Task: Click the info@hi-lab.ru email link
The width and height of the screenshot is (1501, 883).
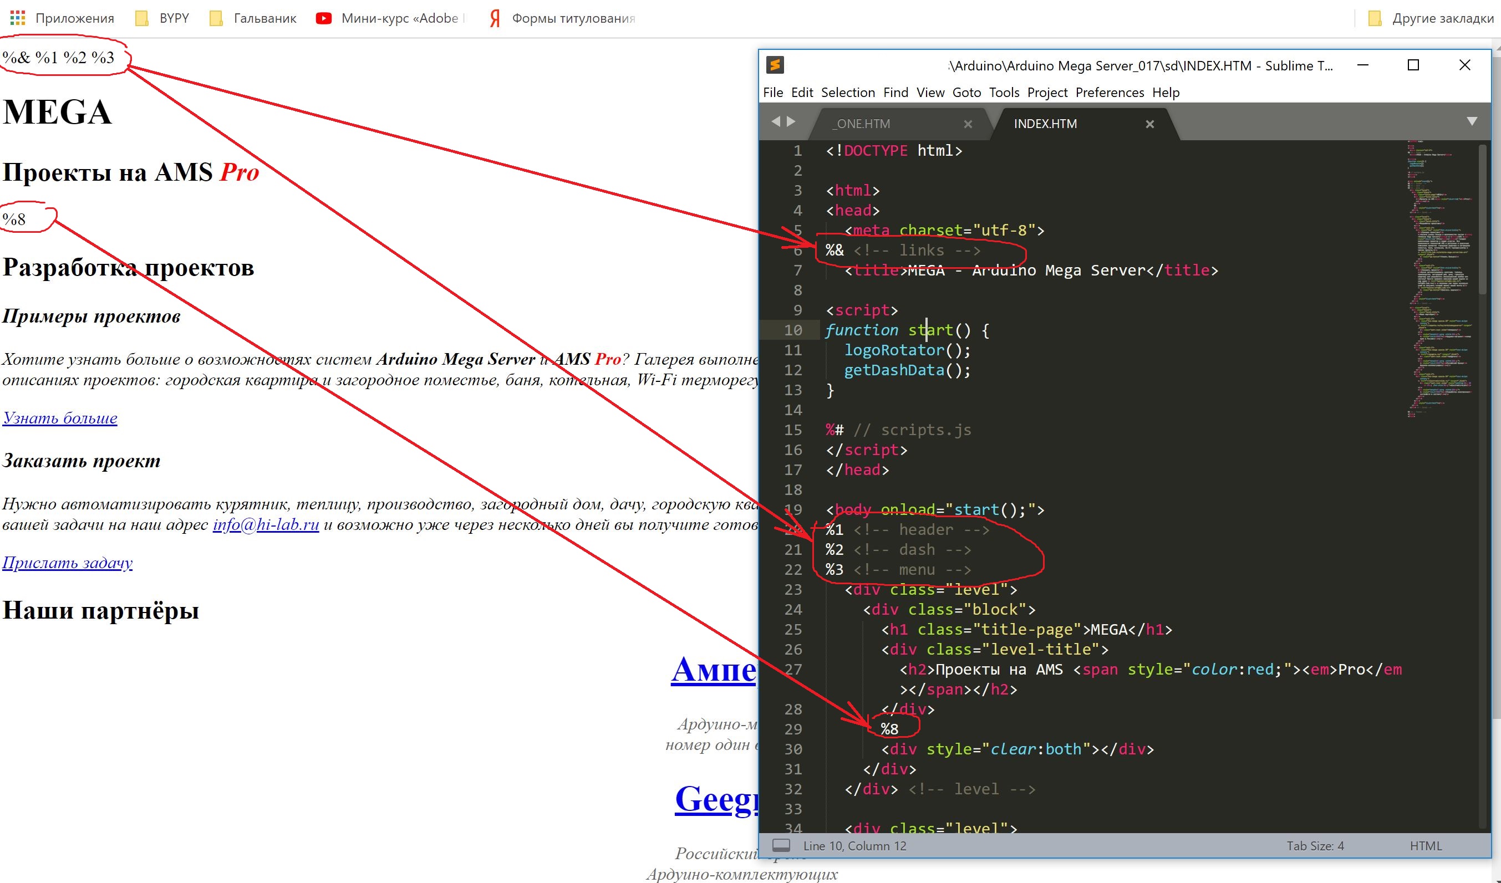Action: pyautogui.click(x=266, y=524)
